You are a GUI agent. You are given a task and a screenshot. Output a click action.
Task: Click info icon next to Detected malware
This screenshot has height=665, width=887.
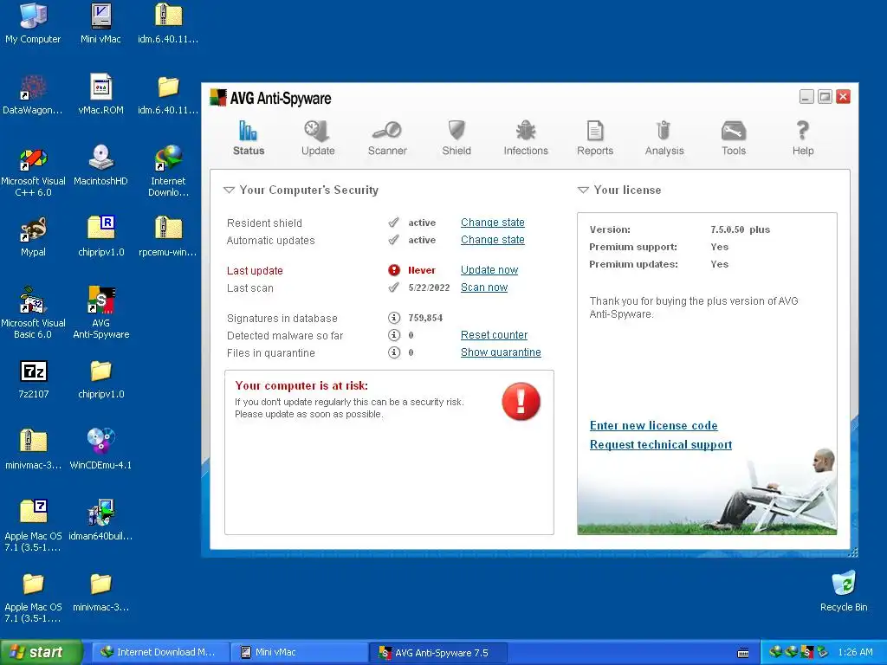394,335
